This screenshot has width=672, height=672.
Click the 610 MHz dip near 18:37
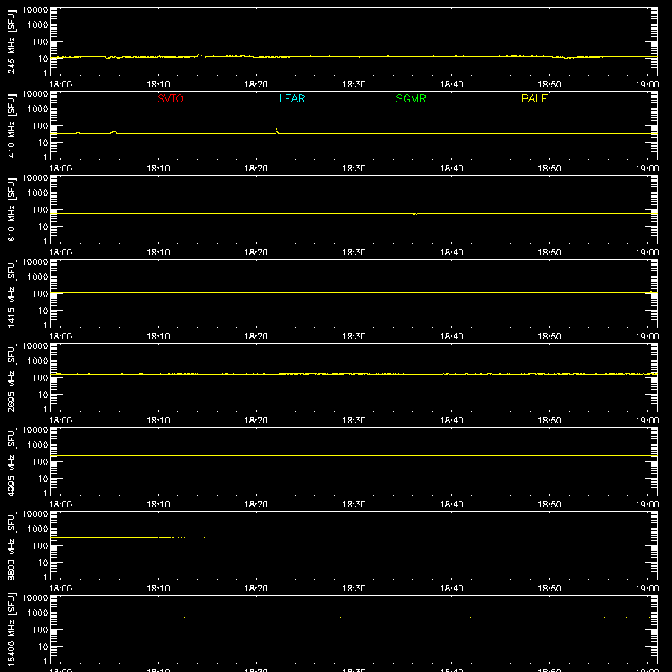(415, 214)
